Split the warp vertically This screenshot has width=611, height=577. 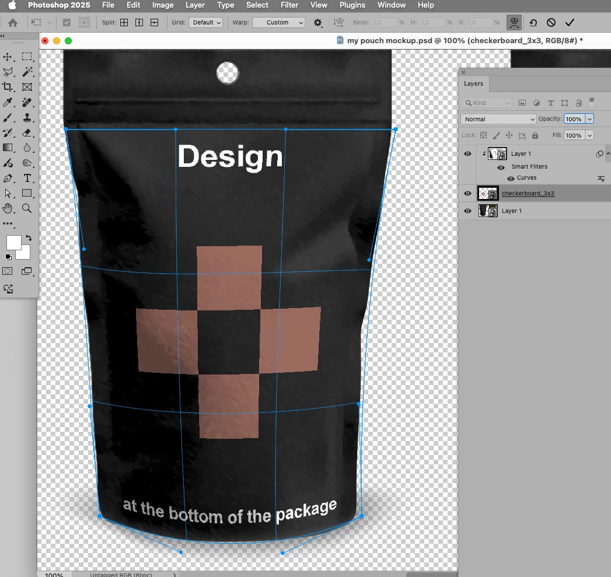(x=139, y=23)
